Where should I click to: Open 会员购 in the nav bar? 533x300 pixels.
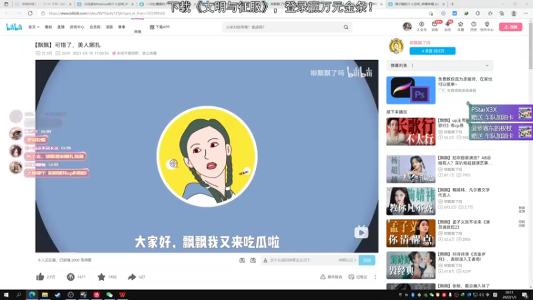(x=95, y=27)
